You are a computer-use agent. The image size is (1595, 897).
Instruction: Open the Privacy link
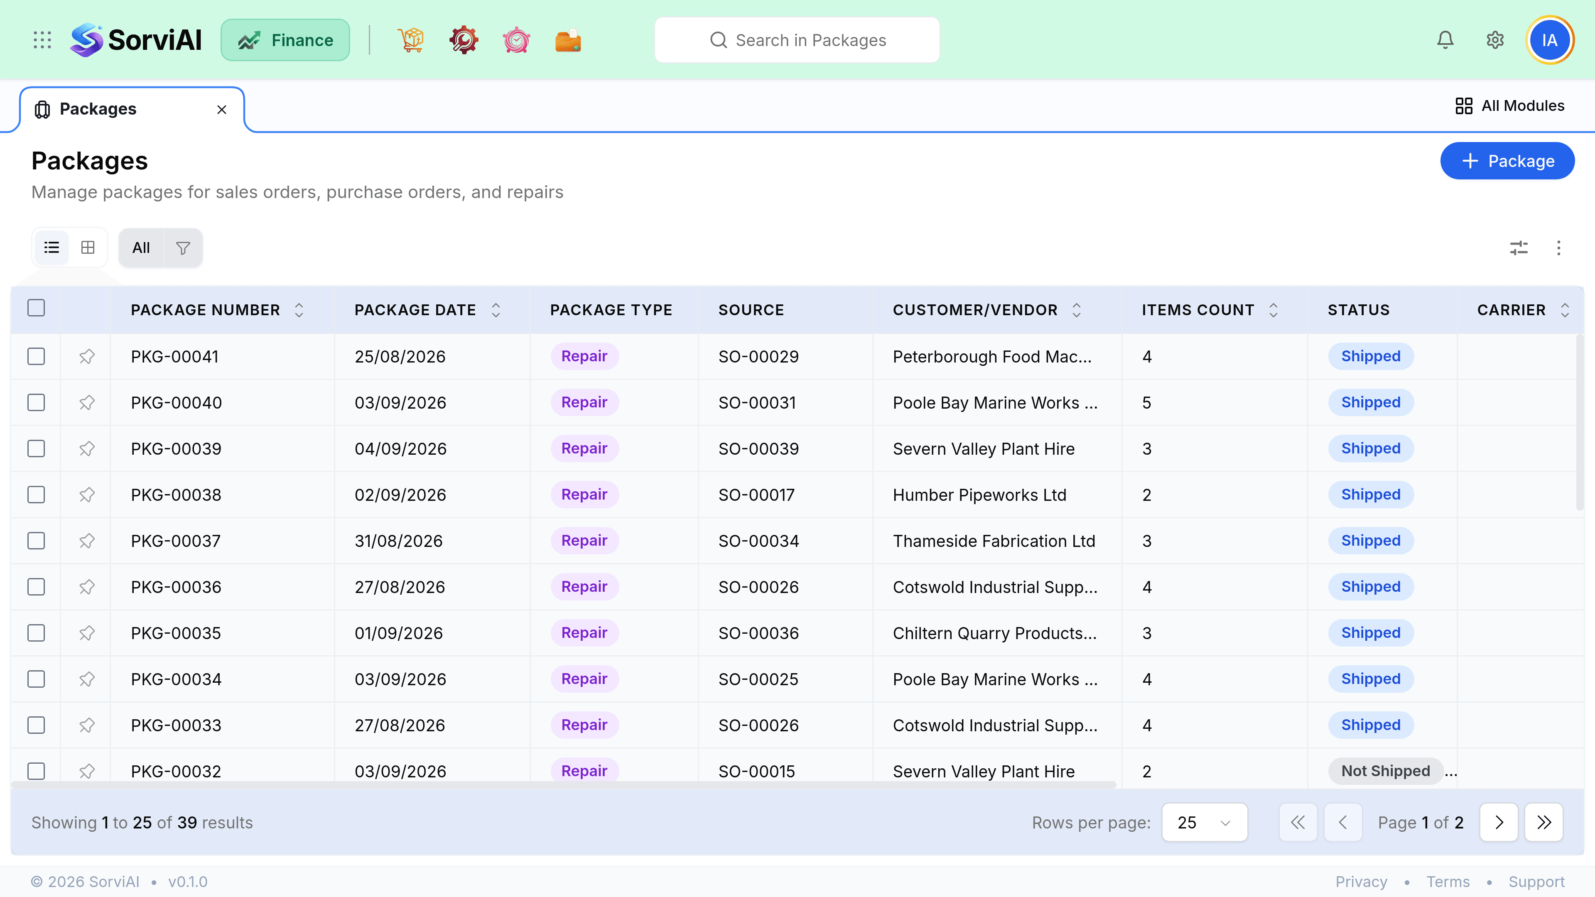point(1361,882)
